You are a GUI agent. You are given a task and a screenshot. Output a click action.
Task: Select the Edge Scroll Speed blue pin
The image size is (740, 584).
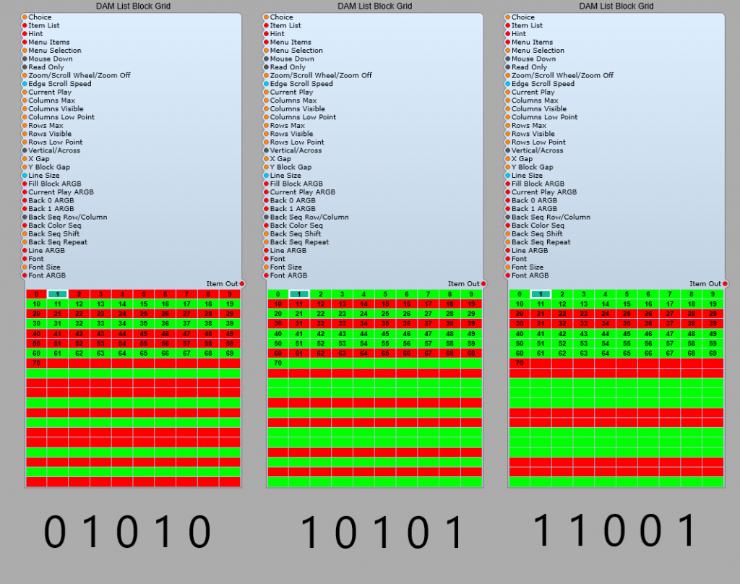tap(26, 83)
